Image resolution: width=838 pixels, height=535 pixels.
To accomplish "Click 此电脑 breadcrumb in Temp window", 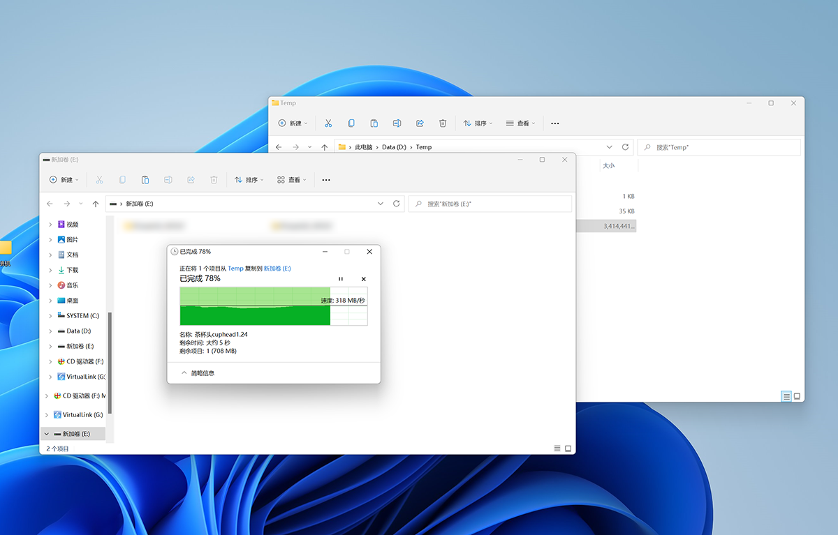I will tap(364, 147).
